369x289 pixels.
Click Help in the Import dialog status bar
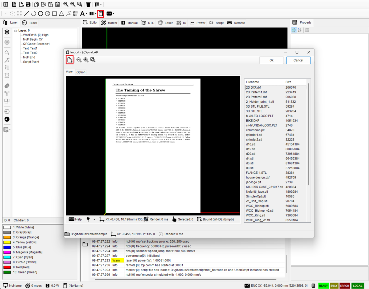point(75,219)
